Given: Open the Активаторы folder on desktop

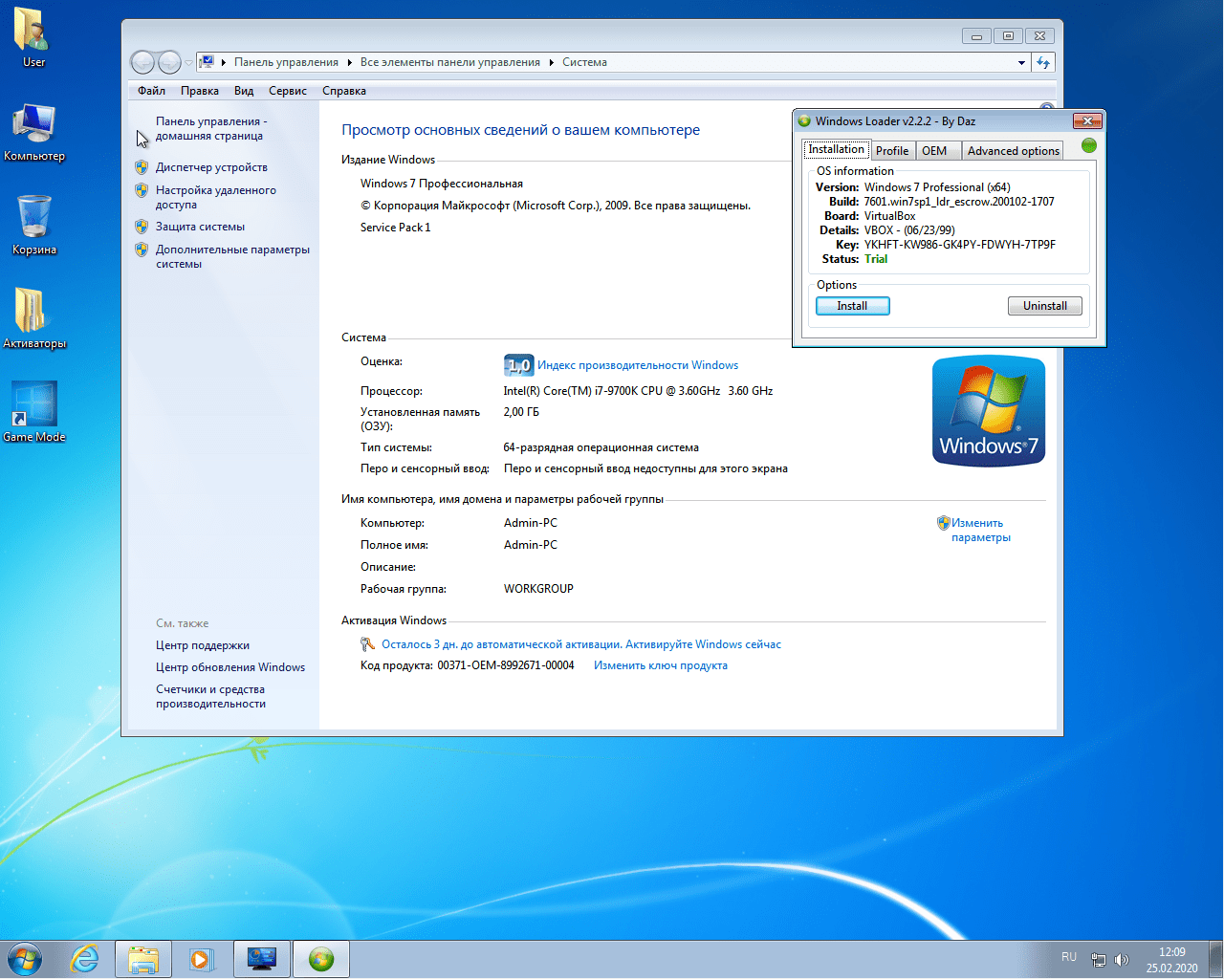Looking at the screenshot, I should coord(34,319).
